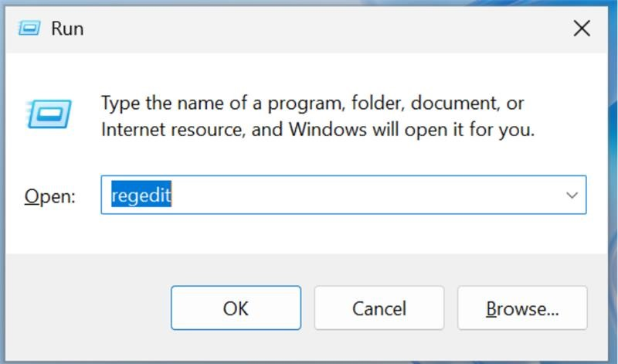618x364 pixels.
Task: Dismiss the dialog using Cancel
Action: coord(379,308)
